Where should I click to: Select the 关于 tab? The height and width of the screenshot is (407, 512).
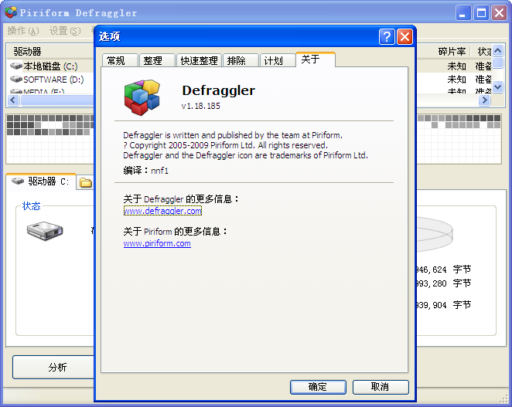coord(315,59)
